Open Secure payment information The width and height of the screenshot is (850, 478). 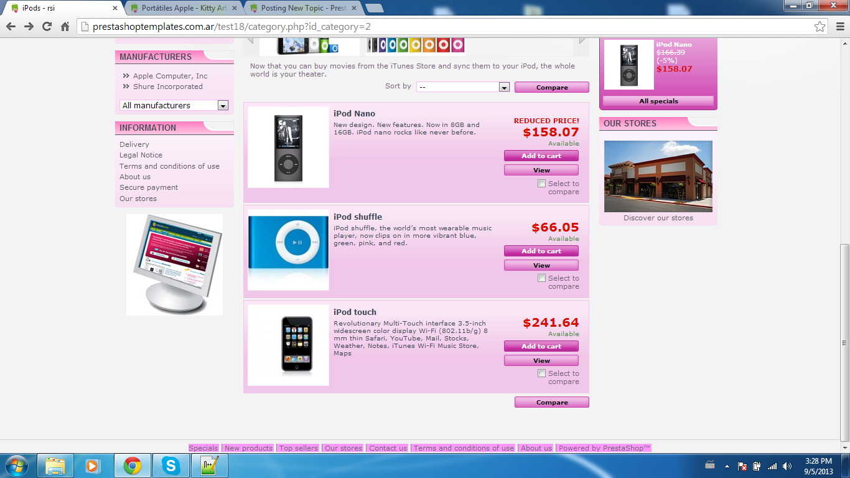149,187
